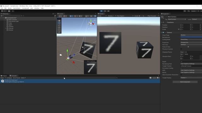Screen dimensions: 202x113
Task: Open the Tag MainCamera dropdown
Action: (177, 19)
